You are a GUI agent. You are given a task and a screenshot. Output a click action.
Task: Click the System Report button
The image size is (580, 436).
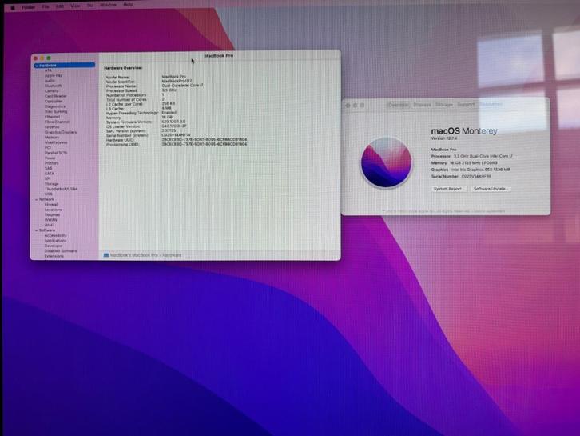coord(449,189)
